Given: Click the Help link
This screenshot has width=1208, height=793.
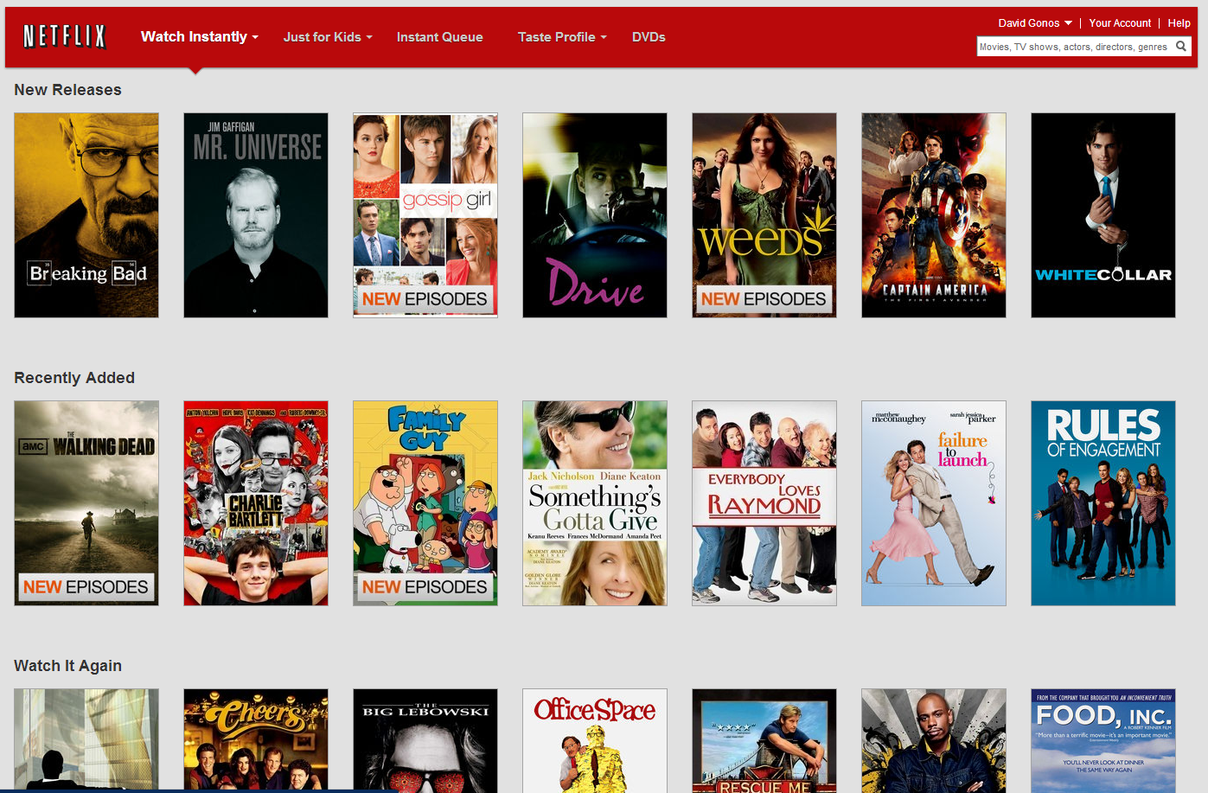Looking at the screenshot, I should 1179,23.
